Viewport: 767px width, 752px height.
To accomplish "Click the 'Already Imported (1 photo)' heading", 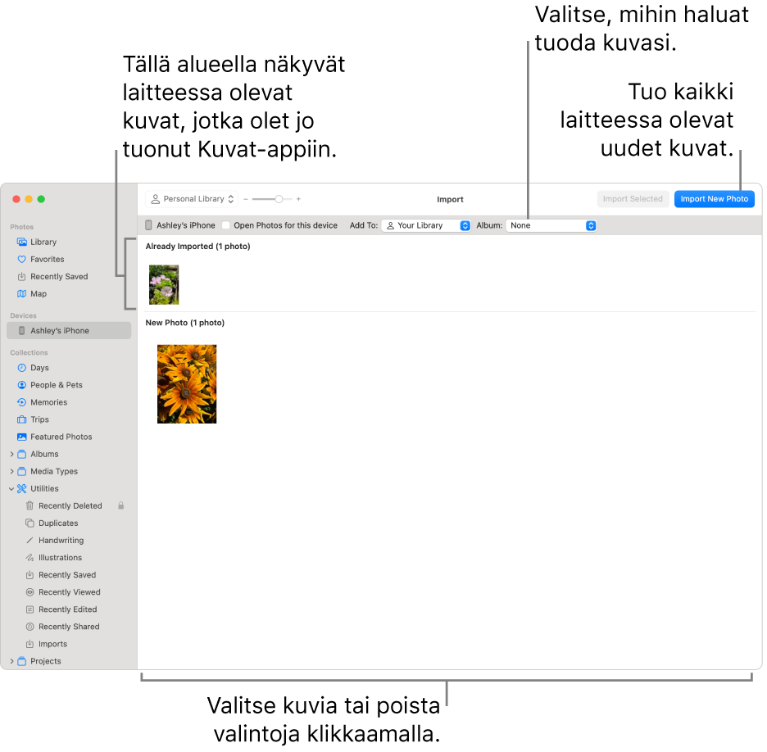I will 198,247.
